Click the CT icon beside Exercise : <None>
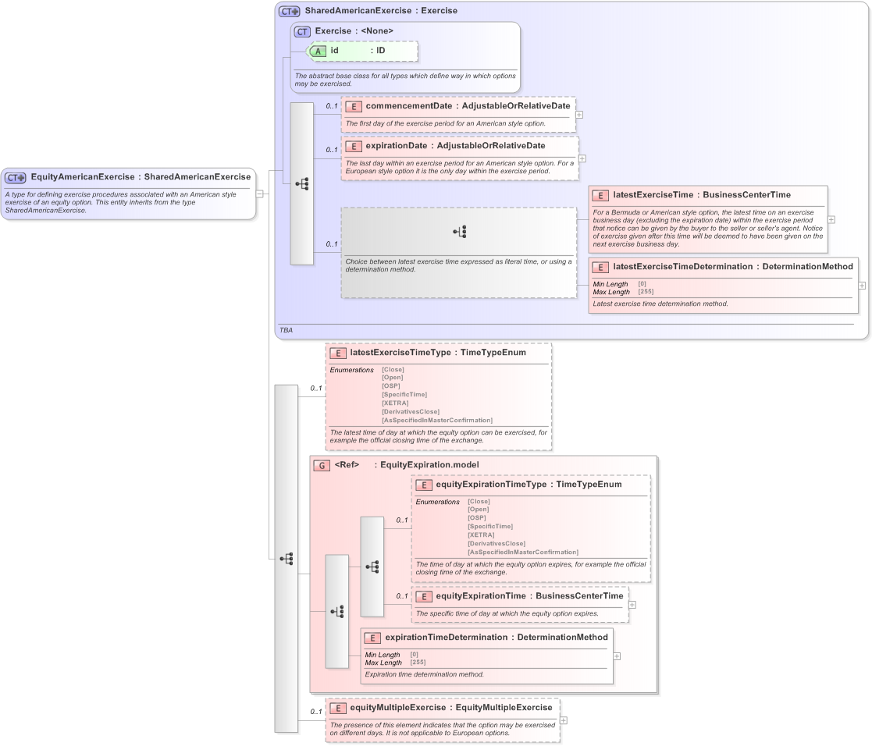This screenshot has height=746, width=872. (302, 32)
